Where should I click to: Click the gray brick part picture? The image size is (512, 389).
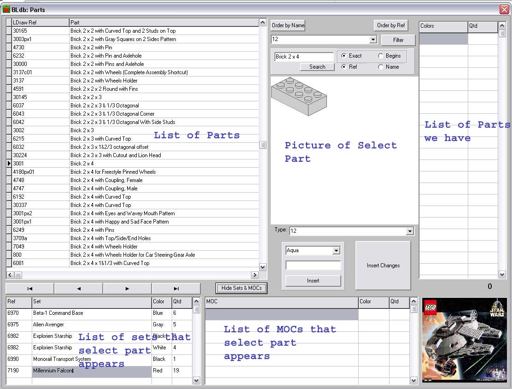point(299,96)
